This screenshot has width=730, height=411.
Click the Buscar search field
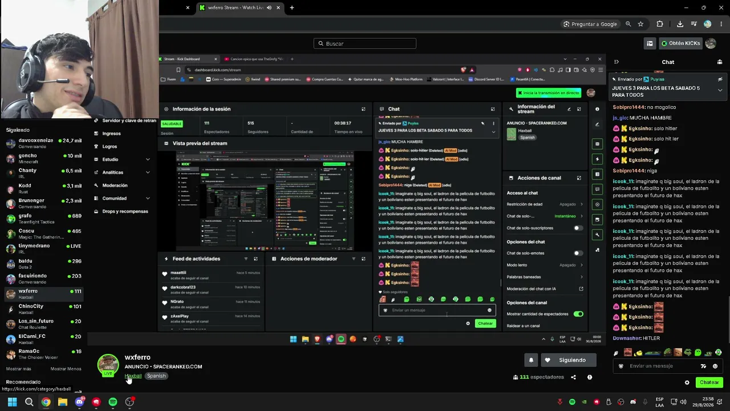click(x=365, y=43)
